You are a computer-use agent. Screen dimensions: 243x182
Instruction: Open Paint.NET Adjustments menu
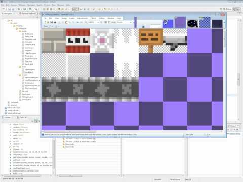pyautogui.click(x=83, y=18)
